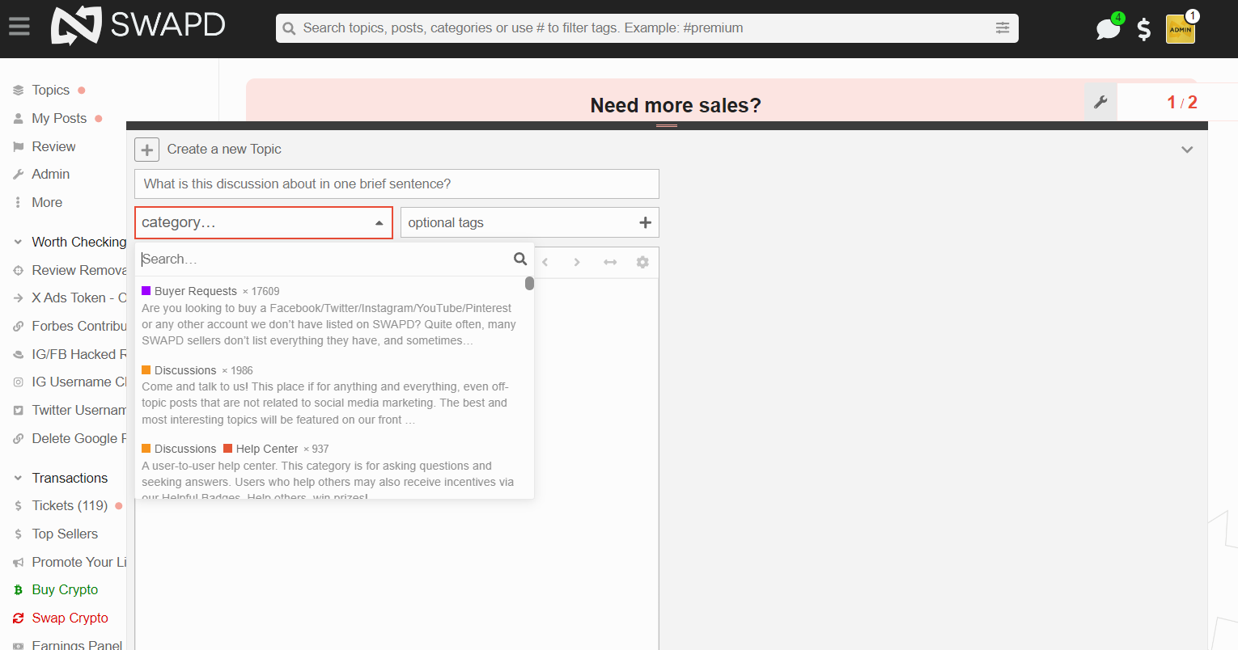Focus the category Search box
Screen dimensions: 1238x650
(324, 259)
